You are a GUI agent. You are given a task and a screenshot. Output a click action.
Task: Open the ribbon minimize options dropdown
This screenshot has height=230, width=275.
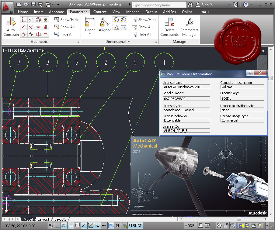(208, 12)
